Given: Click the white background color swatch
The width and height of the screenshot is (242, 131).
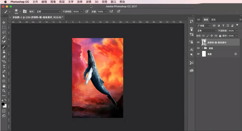Looking at the screenshot, I should (x=5, y=106).
